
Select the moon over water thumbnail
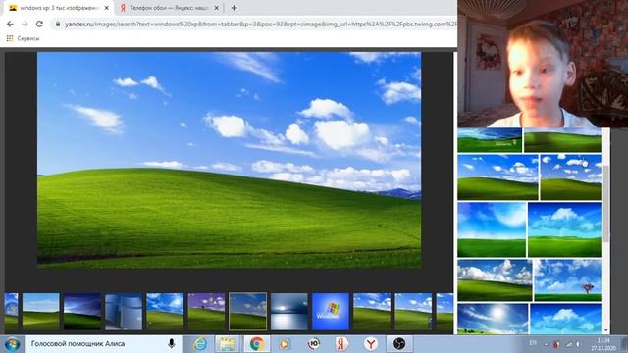coord(289,312)
